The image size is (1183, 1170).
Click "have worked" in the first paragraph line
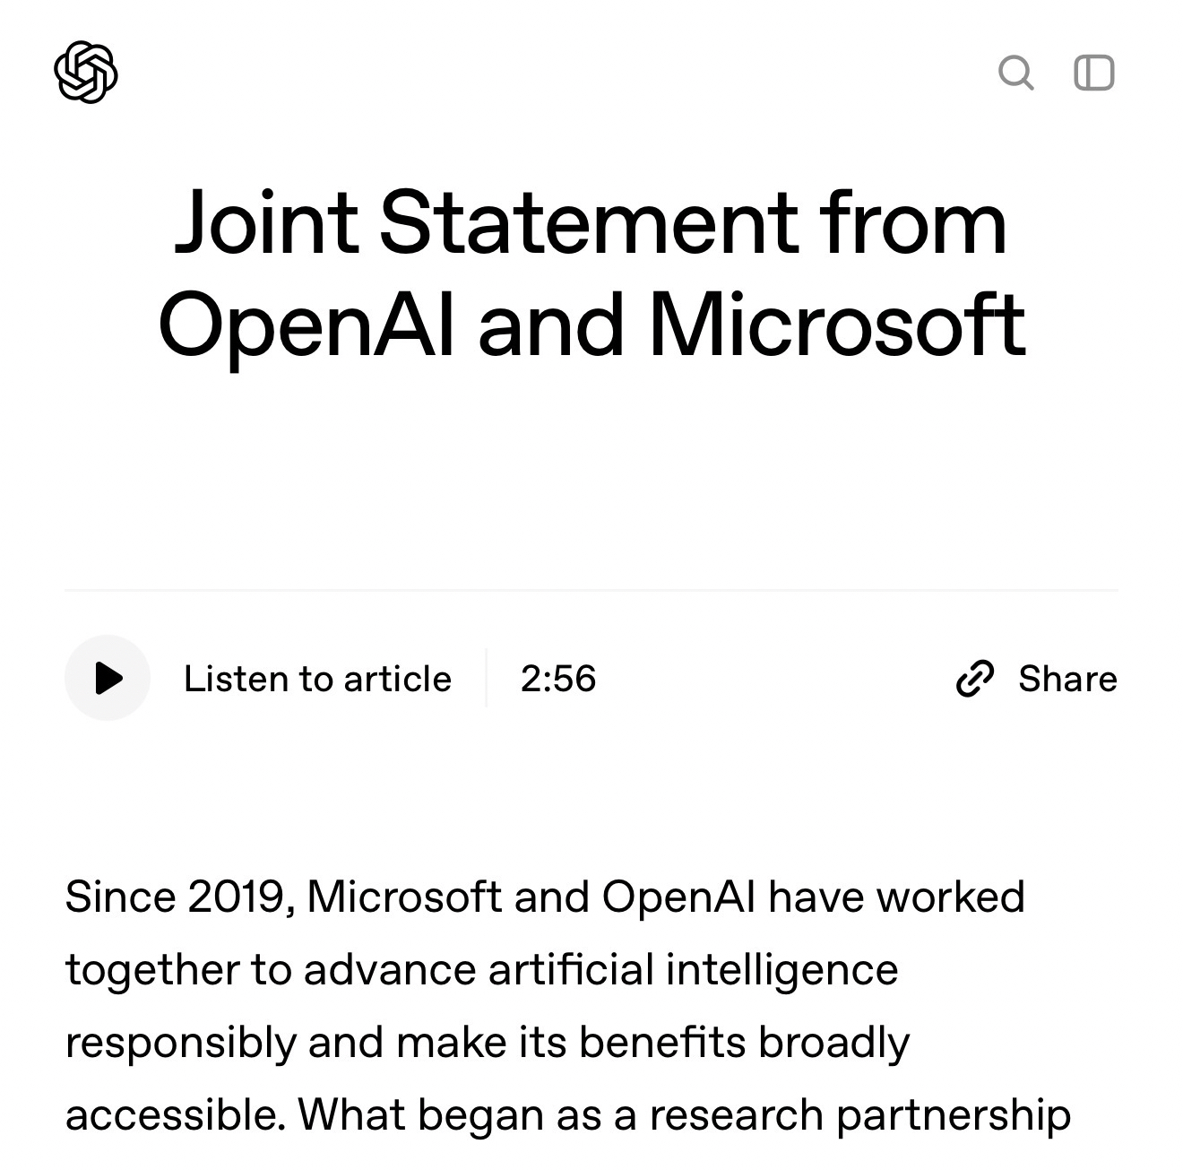(896, 897)
